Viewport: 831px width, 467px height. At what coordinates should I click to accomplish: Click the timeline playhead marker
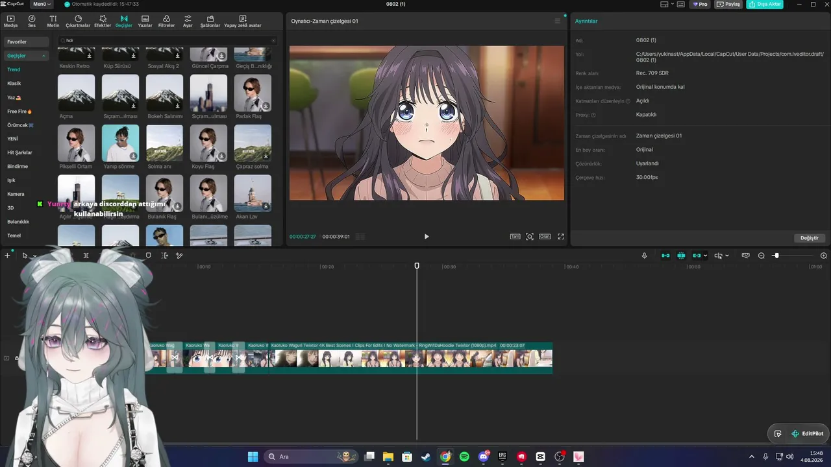coord(417,266)
